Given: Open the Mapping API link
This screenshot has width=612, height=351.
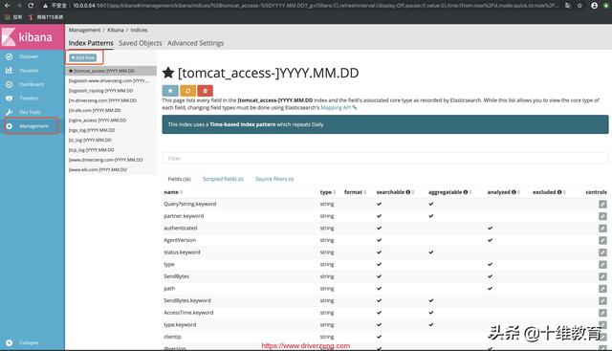Looking at the screenshot, I should tap(339, 107).
